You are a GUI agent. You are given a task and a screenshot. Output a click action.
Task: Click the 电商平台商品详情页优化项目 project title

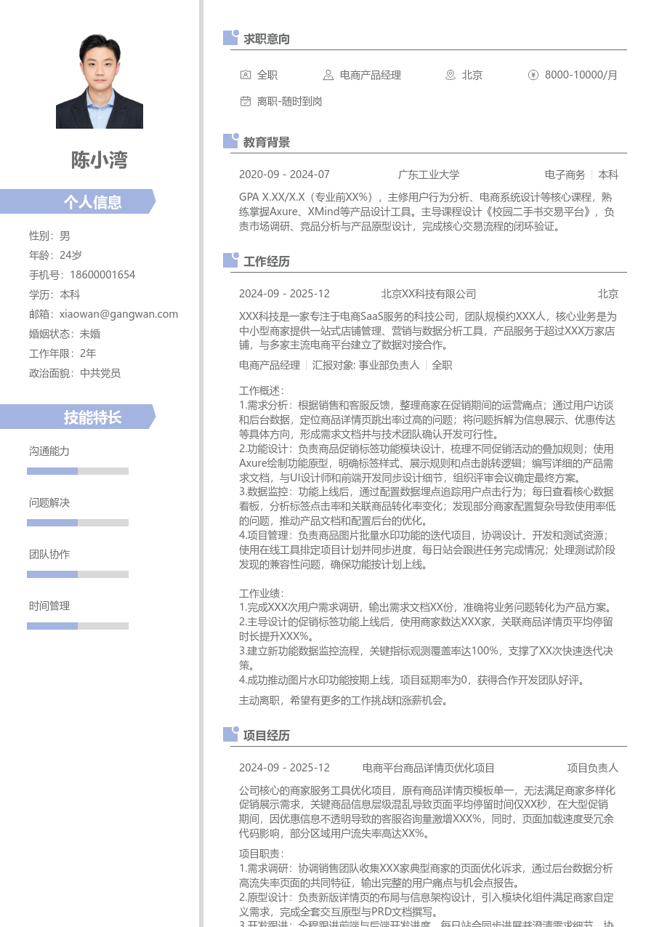tap(427, 767)
